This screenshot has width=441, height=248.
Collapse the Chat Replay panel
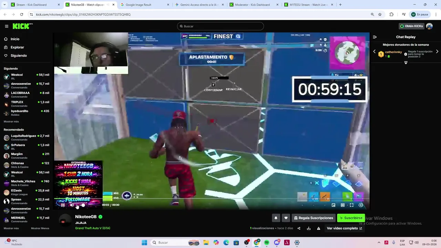(x=375, y=37)
